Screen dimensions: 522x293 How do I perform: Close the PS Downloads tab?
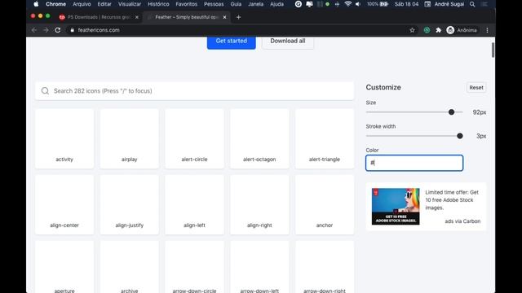(136, 17)
